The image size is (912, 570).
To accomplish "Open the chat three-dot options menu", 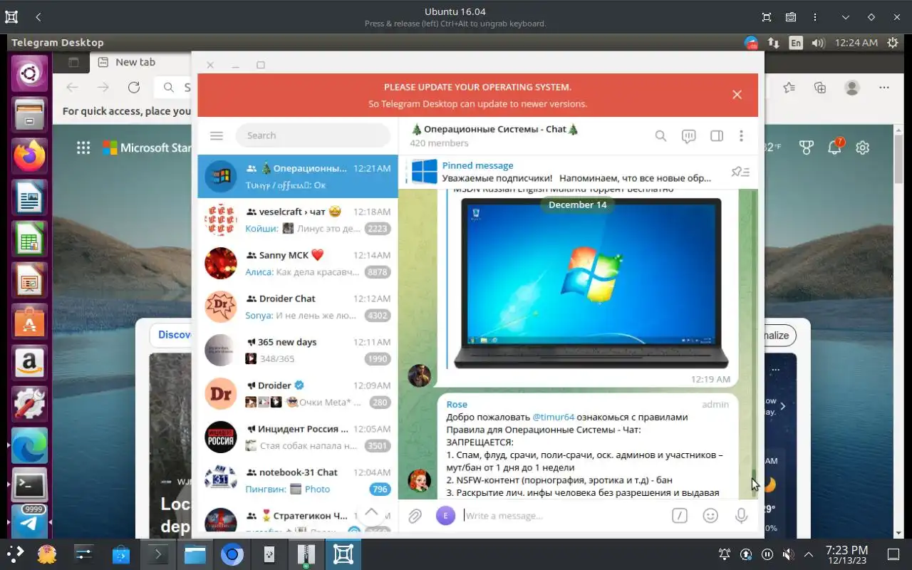I will coord(741,135).
